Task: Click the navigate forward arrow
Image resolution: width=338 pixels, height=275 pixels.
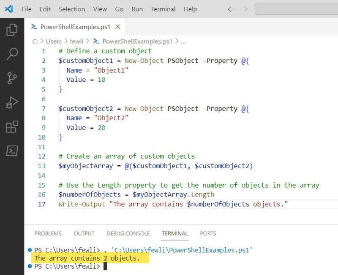Action: (244, 8)
